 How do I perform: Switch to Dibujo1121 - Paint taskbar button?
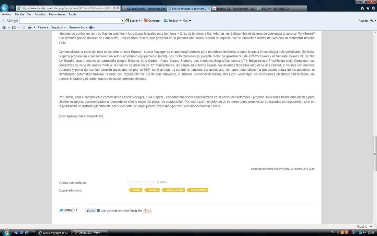pos(89,233)
